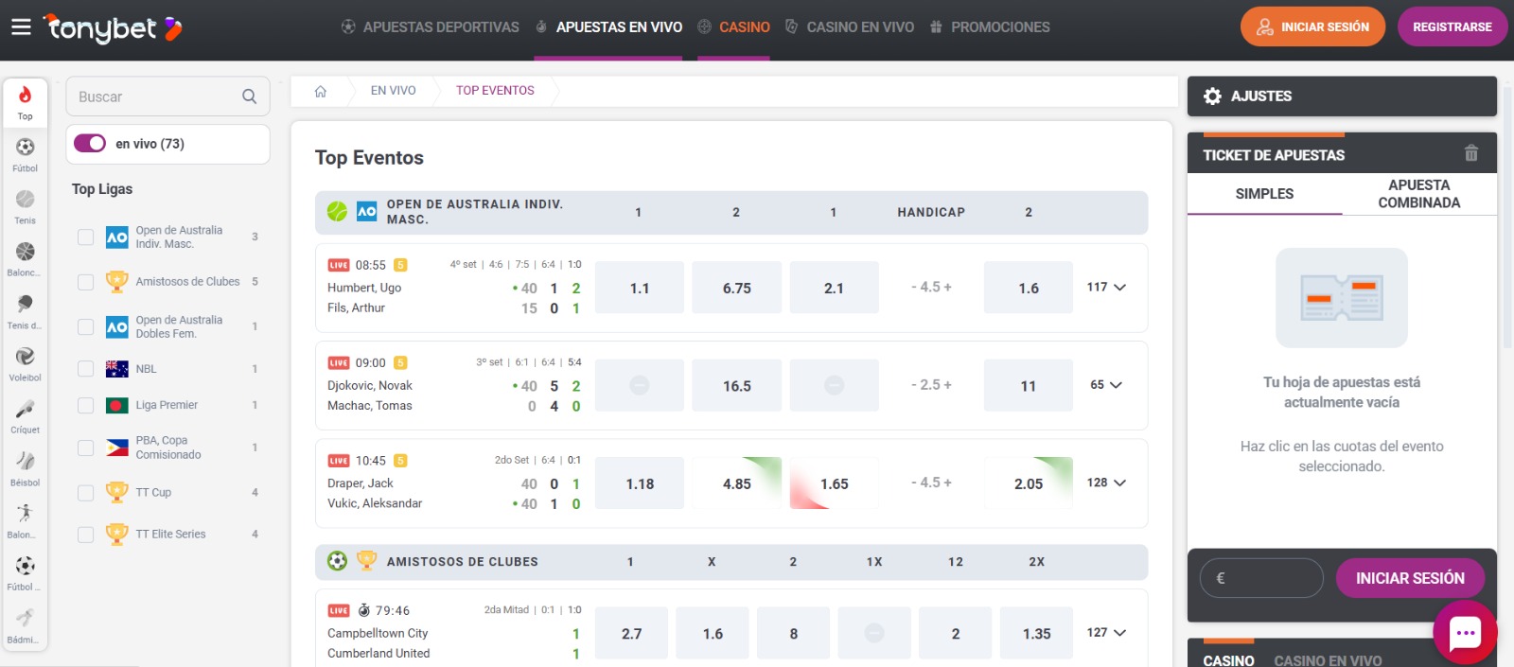Click the soccer ball icon in Amistosos de Clubes header
This screenshot has height=667, width=1514.
(x=337, y=561)
